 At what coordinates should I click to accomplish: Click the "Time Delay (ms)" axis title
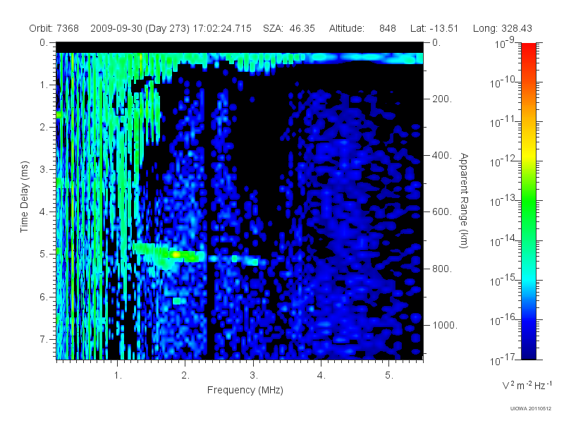24,197
